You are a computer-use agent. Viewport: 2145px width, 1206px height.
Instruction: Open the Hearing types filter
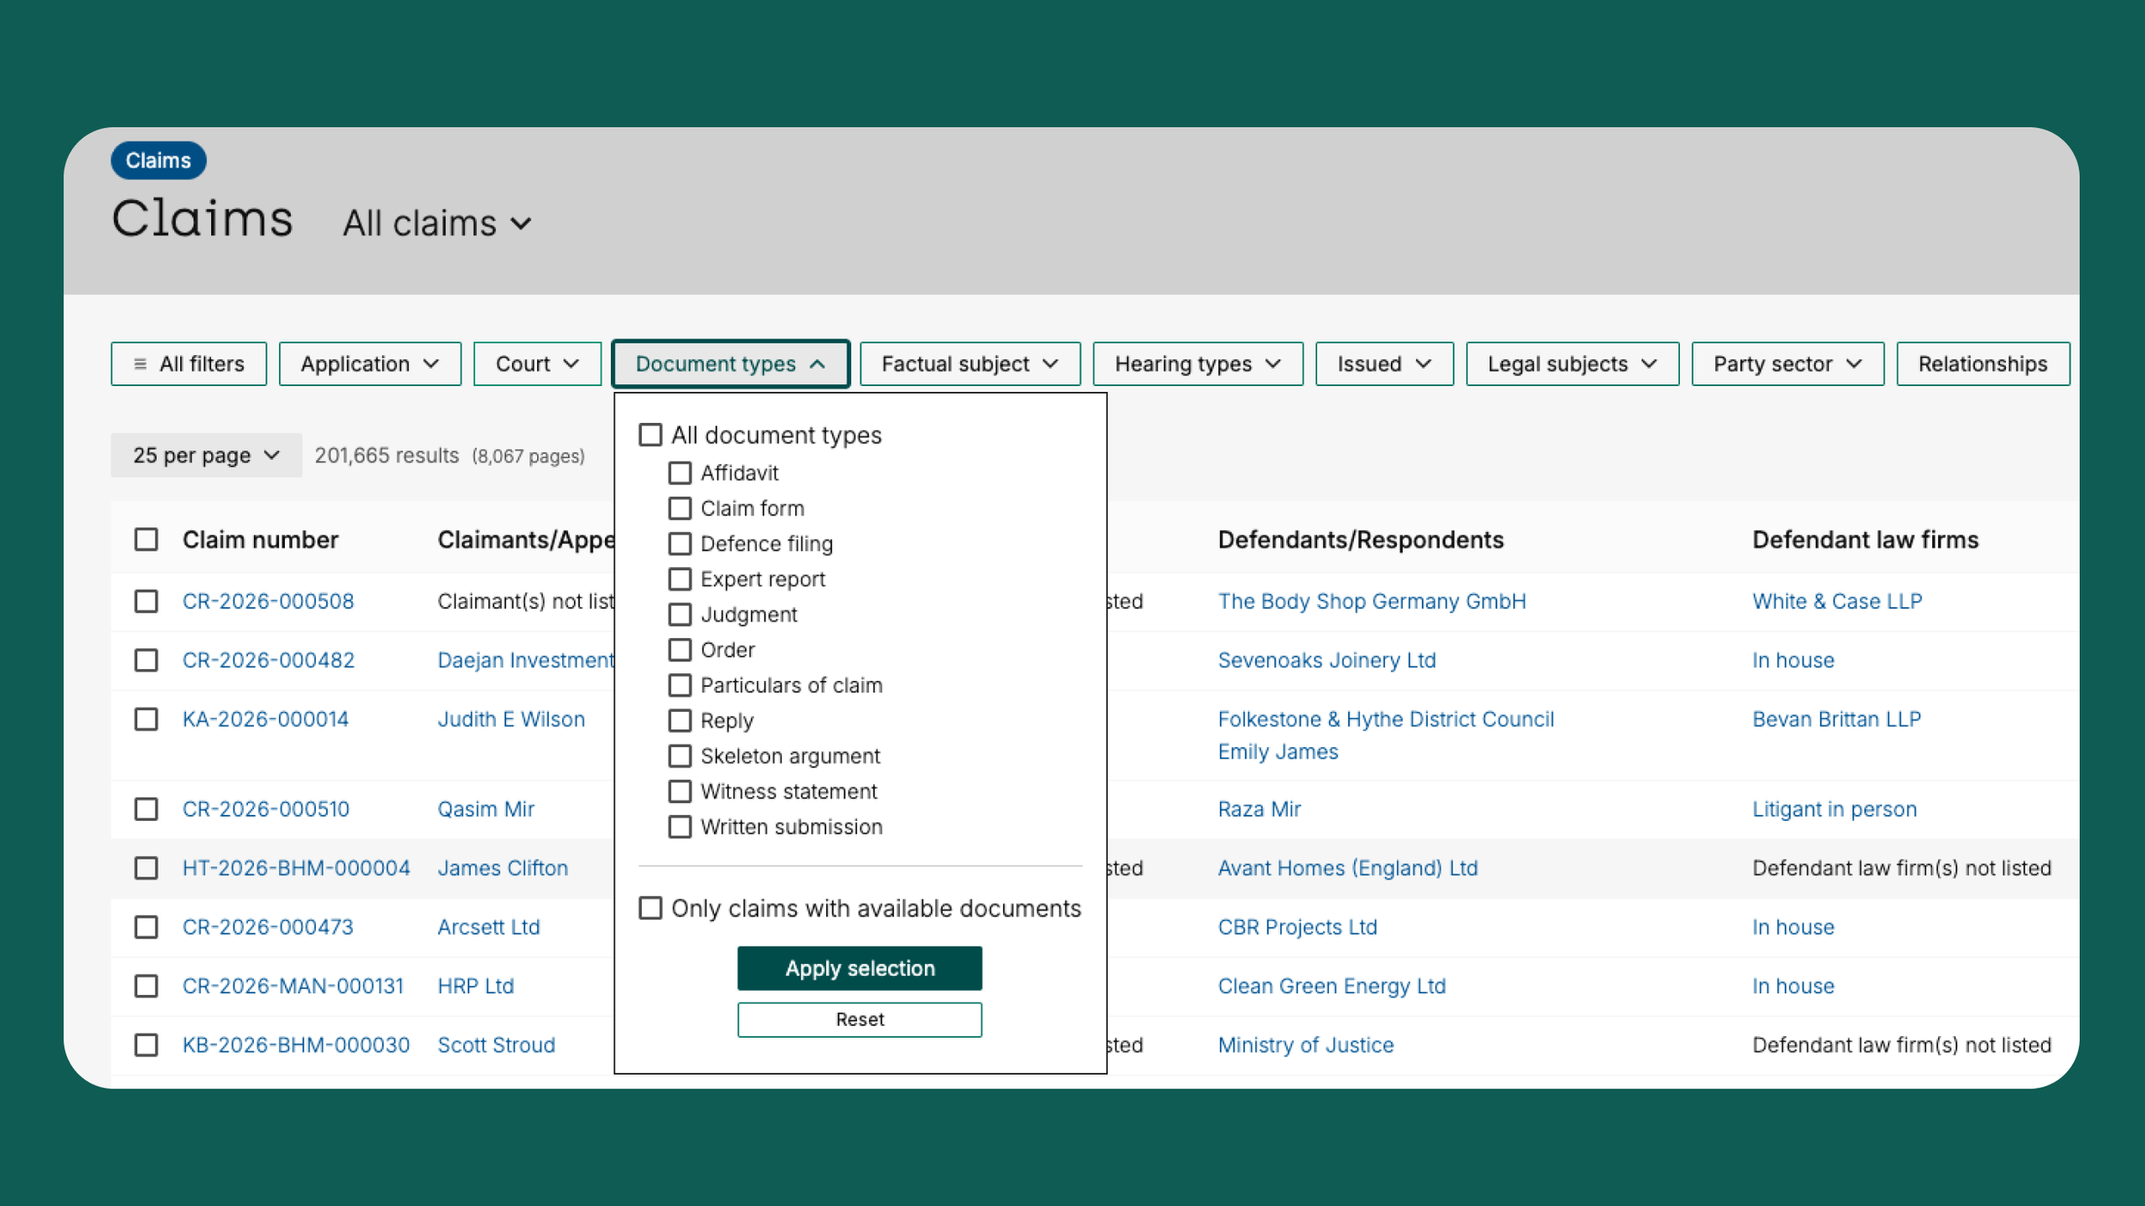click(1197, 364)
